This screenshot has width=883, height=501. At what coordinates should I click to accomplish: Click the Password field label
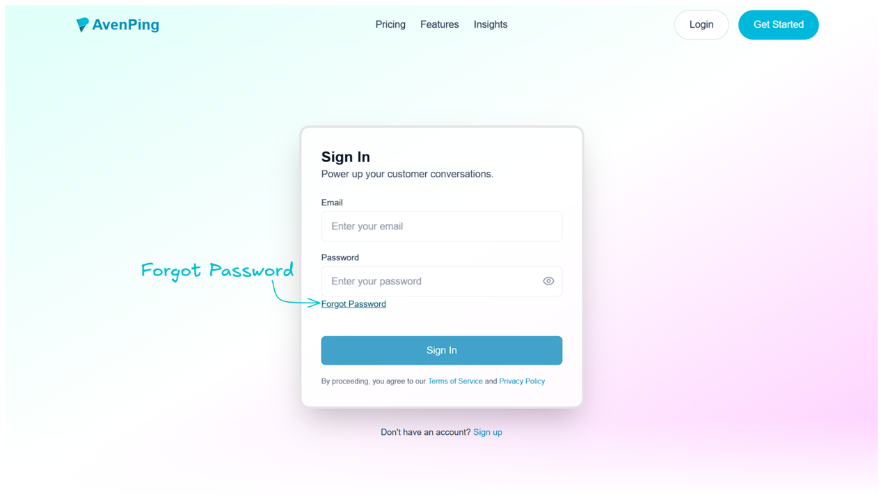click(340, 257)
